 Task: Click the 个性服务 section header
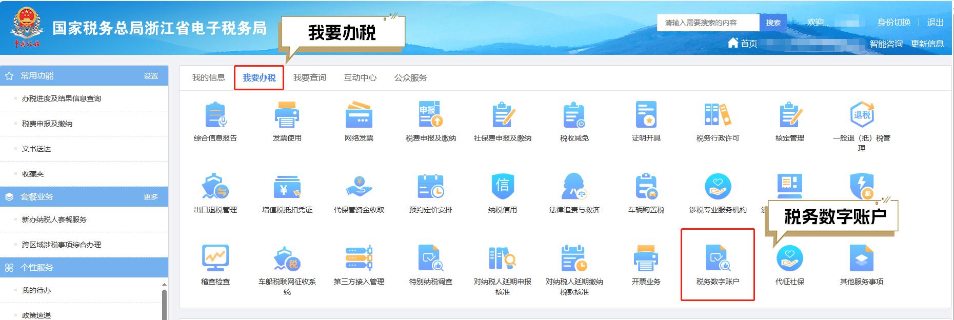[84, 268]
